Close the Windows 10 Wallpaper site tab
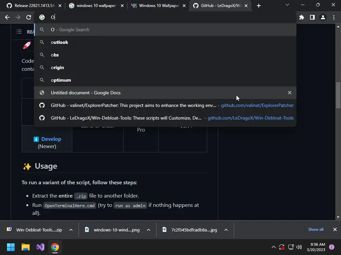341x255 pixels. coord(184,6)
